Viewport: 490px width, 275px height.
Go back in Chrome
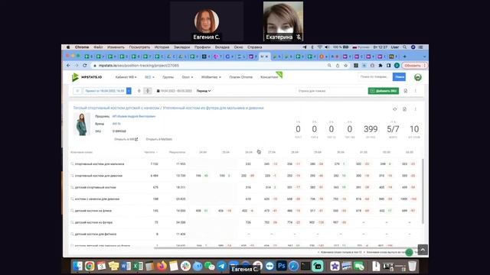tap(68, 66)
